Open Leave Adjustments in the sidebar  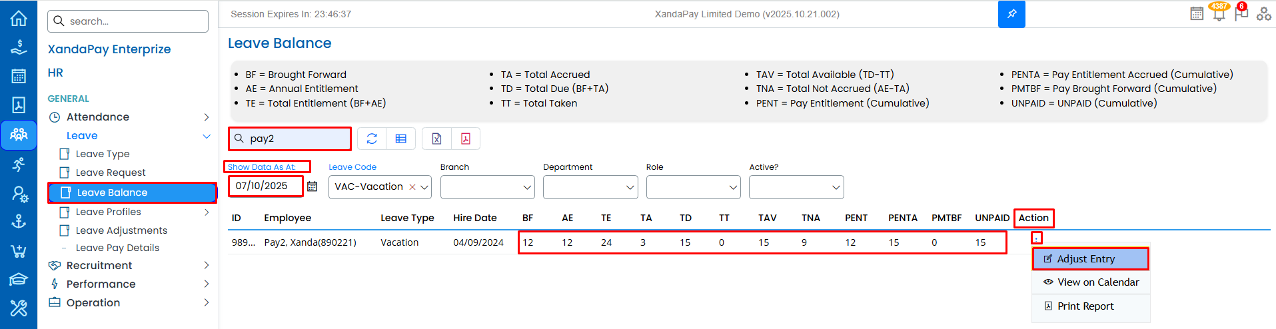pos(121,230)
